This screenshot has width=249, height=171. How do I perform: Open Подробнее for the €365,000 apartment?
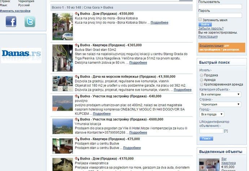click(x=138, y=63)
